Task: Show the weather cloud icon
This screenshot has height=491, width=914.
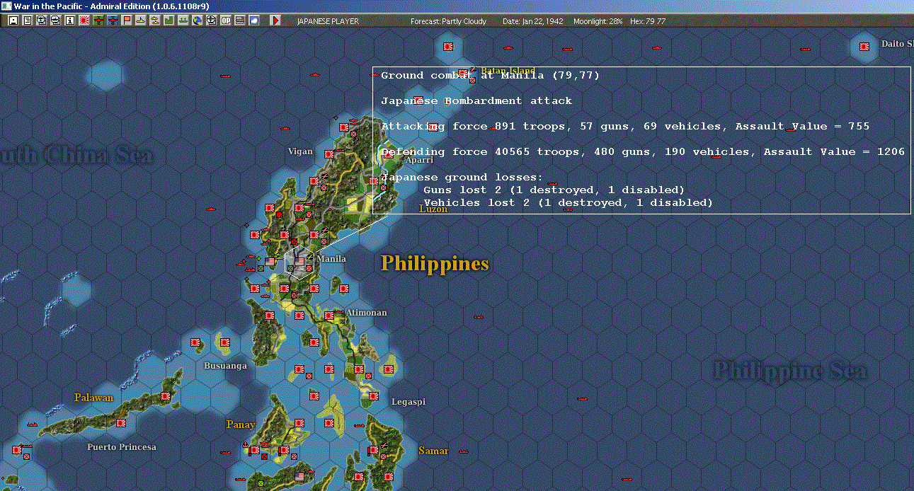Action: click(x=254, y=21)
